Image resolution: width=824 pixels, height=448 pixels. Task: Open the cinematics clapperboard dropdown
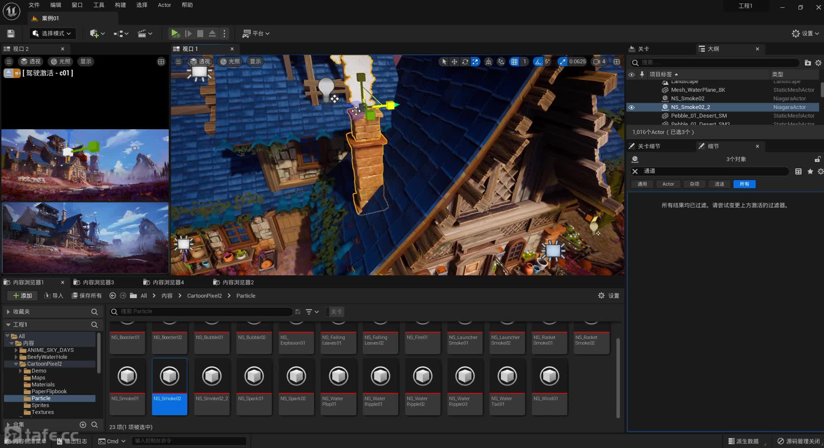click(145, 34)
